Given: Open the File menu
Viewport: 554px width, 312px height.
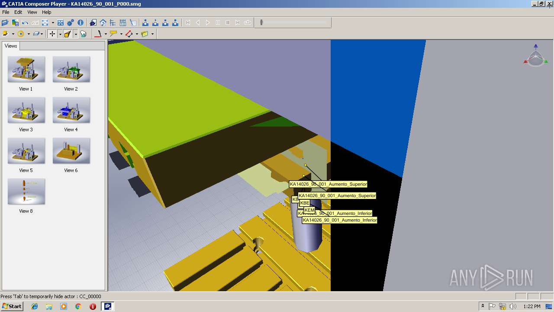Looking at the screenshot, I should pyautogui.click(x=6, y=12).
